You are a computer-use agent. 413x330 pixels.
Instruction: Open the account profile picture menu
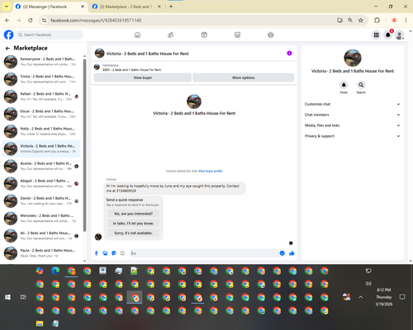pyautogui.click(x=400, y=35)
